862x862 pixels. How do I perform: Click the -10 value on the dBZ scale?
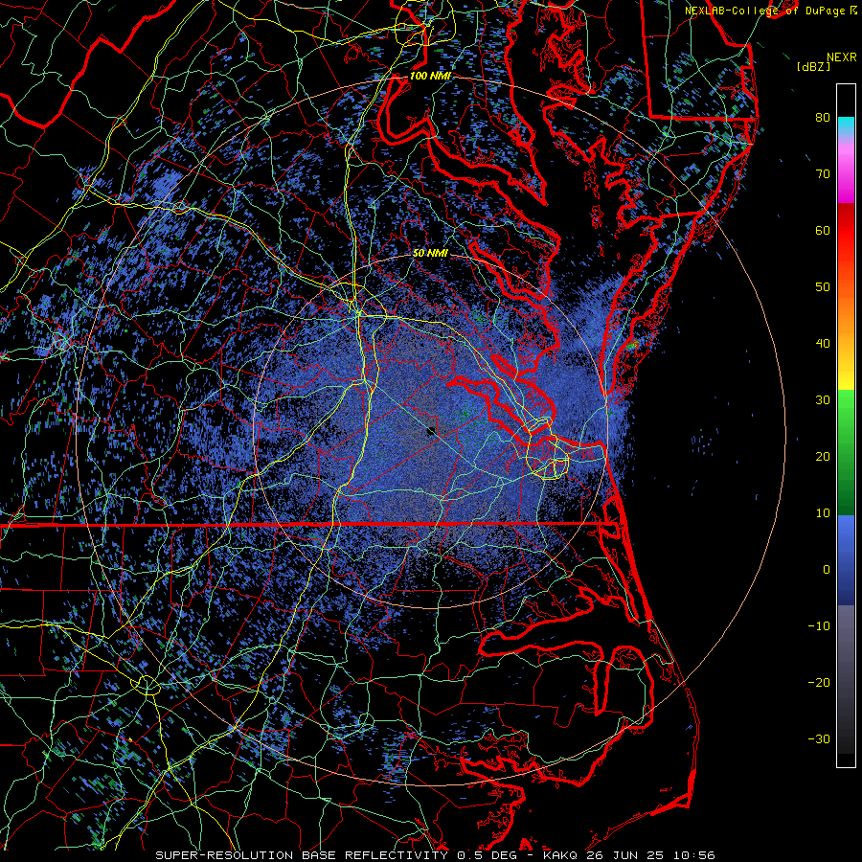(x=819, y=625)
